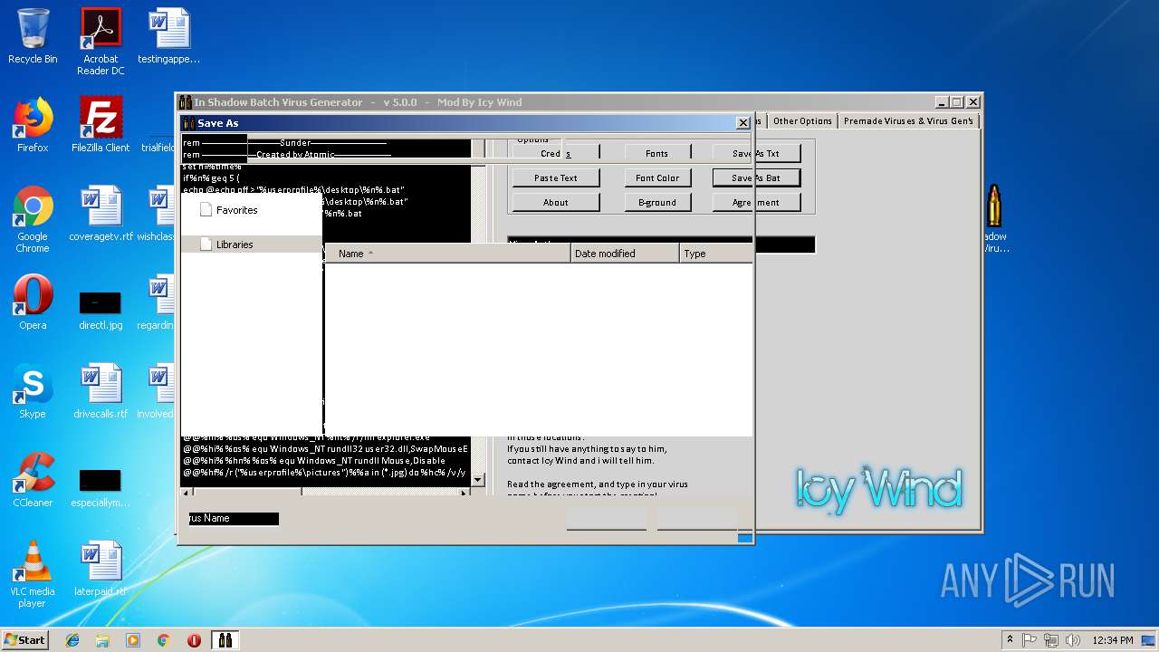
Task: Click the Paste Text button
Action: (x=556, y=178)
